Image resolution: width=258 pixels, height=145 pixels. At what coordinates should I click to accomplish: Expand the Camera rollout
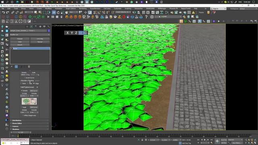point(29,126)
